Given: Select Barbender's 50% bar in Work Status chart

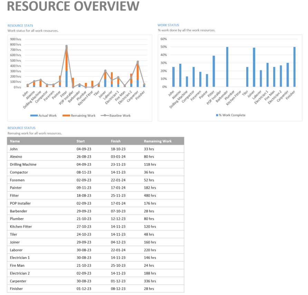Looking at the screenshot, I should pyautogui.click(x=227, y=66).
